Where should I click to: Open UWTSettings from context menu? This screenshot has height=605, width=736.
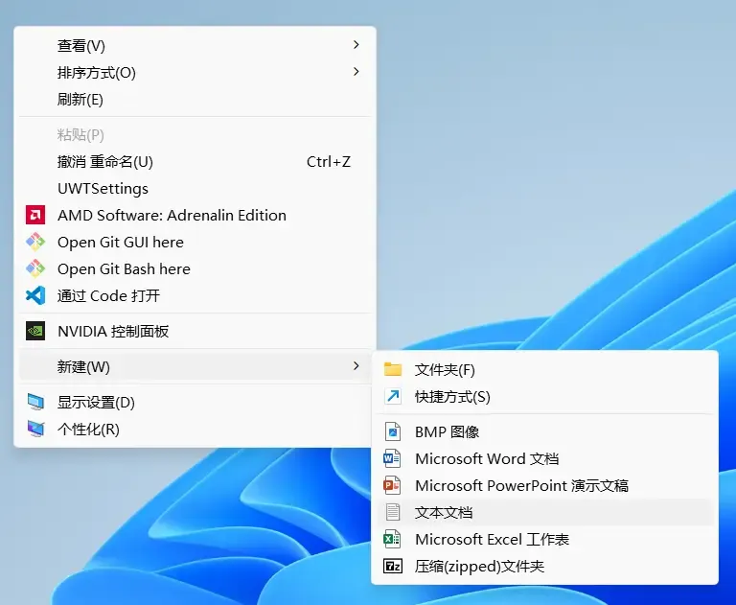coord(195,188)
